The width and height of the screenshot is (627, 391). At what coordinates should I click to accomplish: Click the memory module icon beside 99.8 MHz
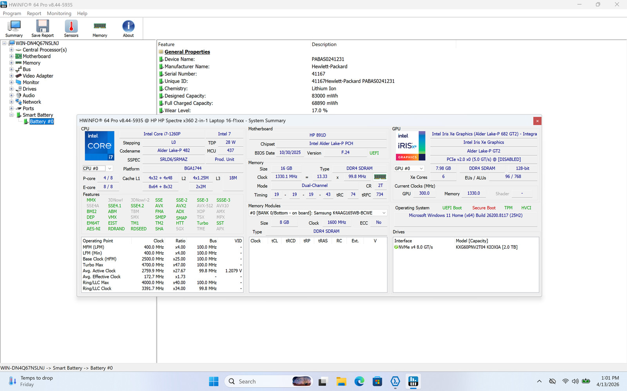(380, 177)
